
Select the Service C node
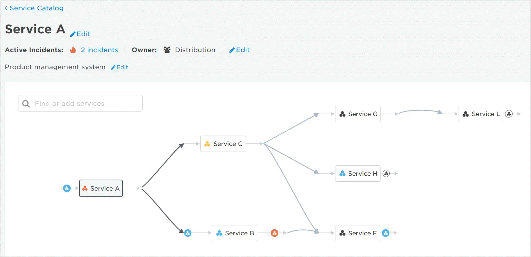click(223, 144)
